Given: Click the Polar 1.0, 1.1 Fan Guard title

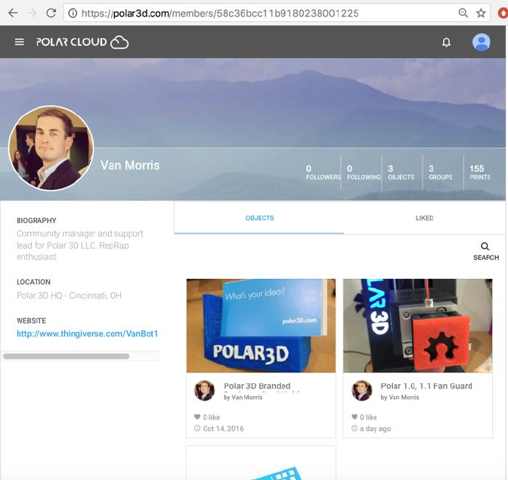Looking at the screenshot, I should point(426,386).
